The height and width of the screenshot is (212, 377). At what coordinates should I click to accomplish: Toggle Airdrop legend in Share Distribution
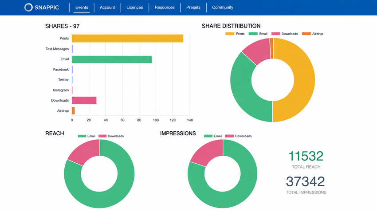(x=313, y=34)
